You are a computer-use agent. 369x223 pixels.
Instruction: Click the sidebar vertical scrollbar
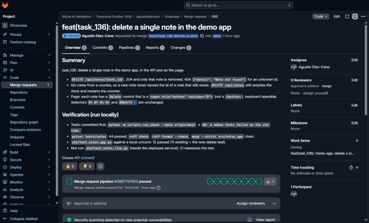click(57, 111)
